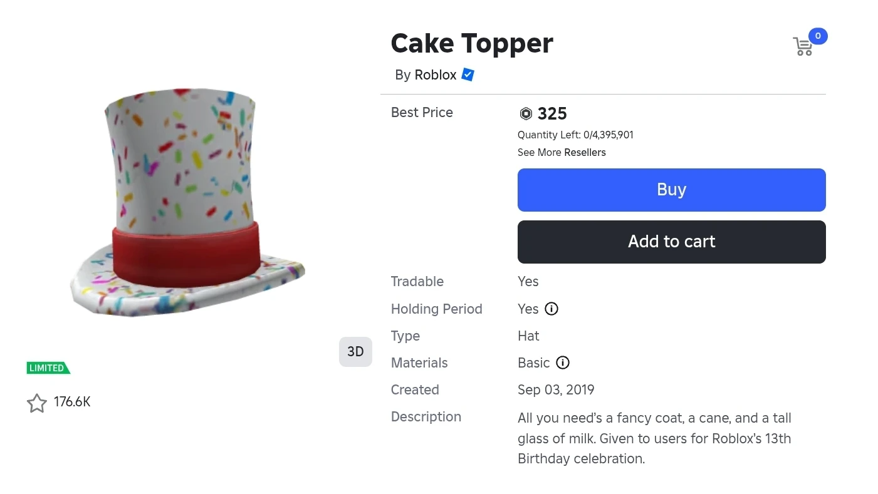Click the 325 best price value

[552, 114]
